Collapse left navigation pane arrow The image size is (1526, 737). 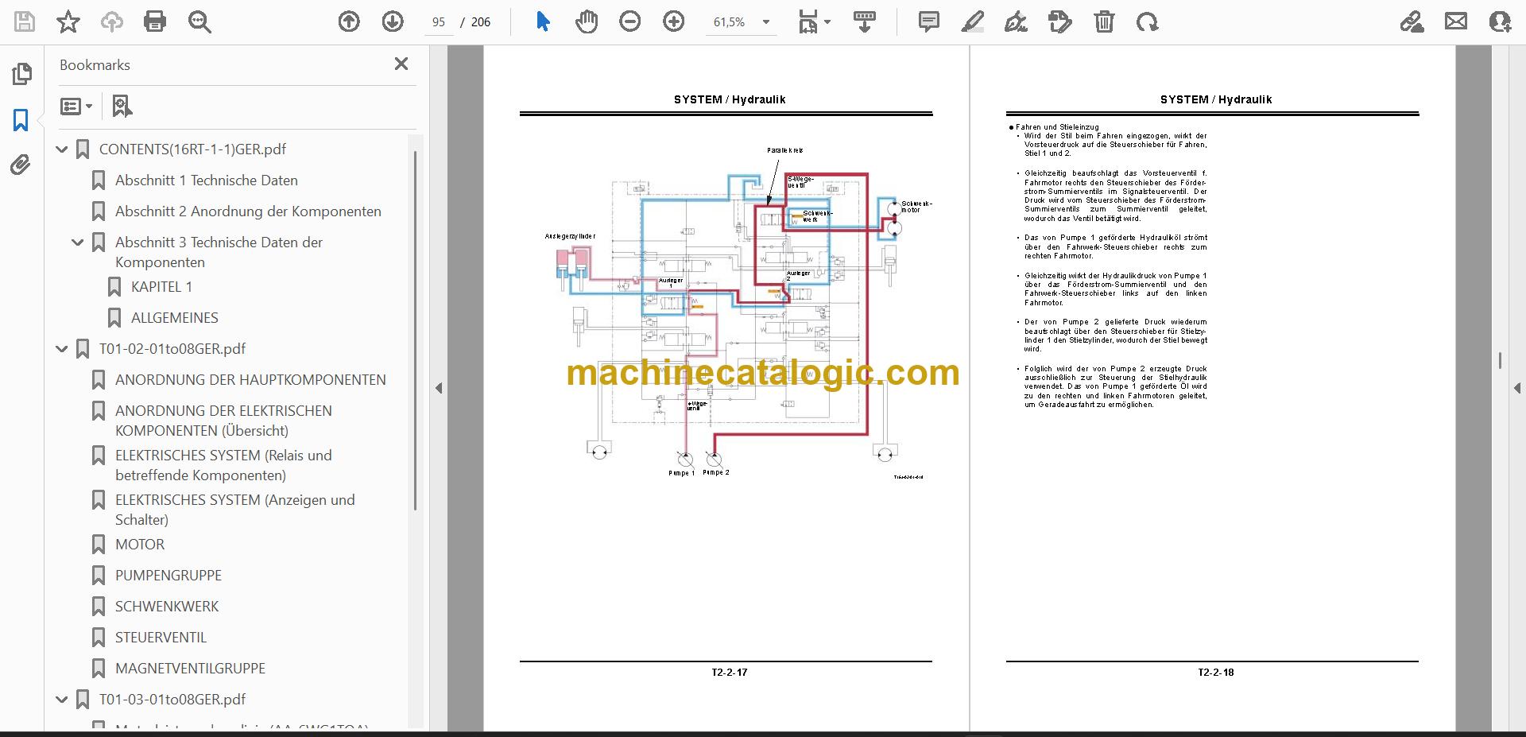[439, 388]
